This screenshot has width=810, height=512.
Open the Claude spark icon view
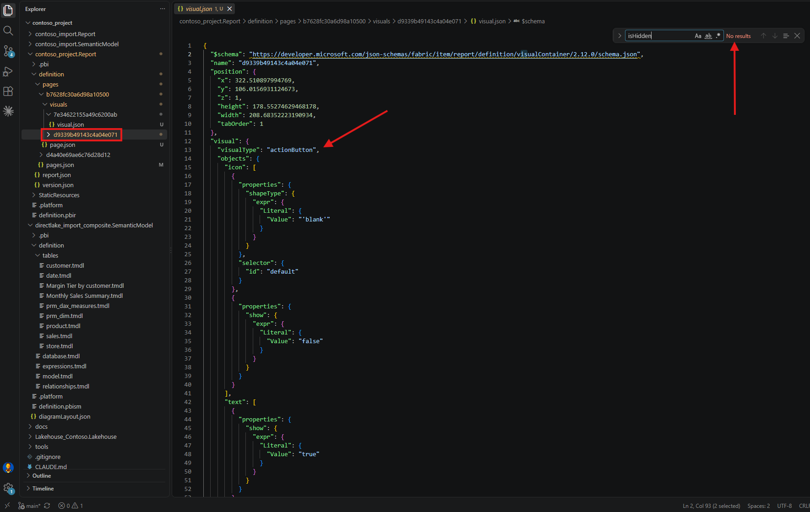8,111
